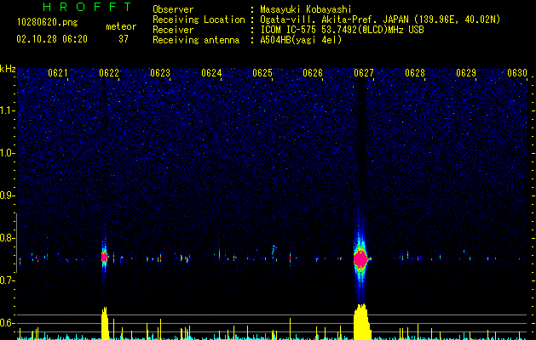Click the Observer label
This screenshot has width=536, height=340.
point(173,10)
